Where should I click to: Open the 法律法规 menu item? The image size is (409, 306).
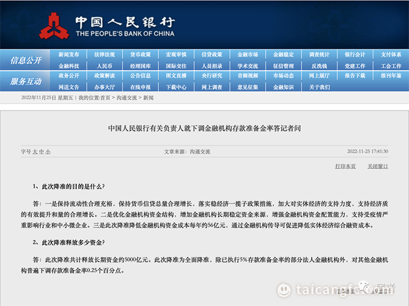[105, 54]
